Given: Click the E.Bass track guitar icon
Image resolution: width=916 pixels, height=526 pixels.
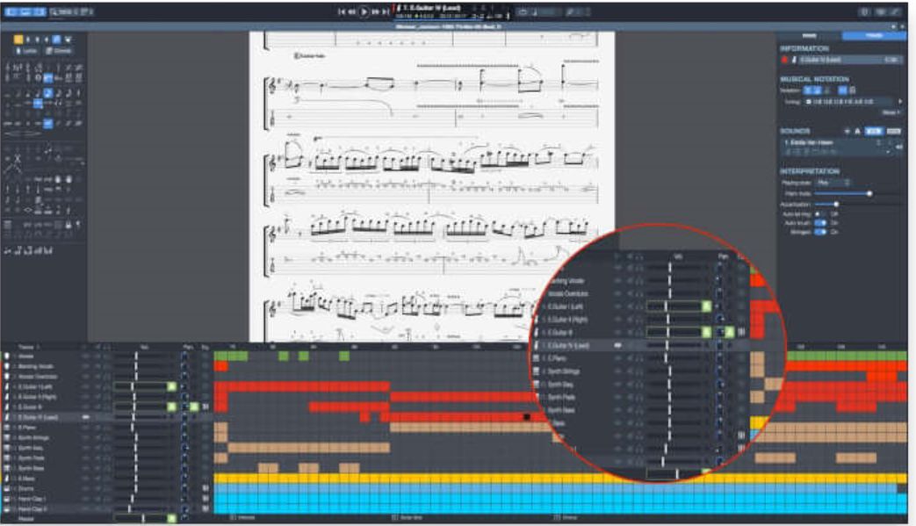Looking at the screenshot, I should pos(6,479).
